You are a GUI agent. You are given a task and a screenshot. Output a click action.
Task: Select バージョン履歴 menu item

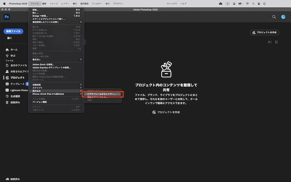pos(56,102)
